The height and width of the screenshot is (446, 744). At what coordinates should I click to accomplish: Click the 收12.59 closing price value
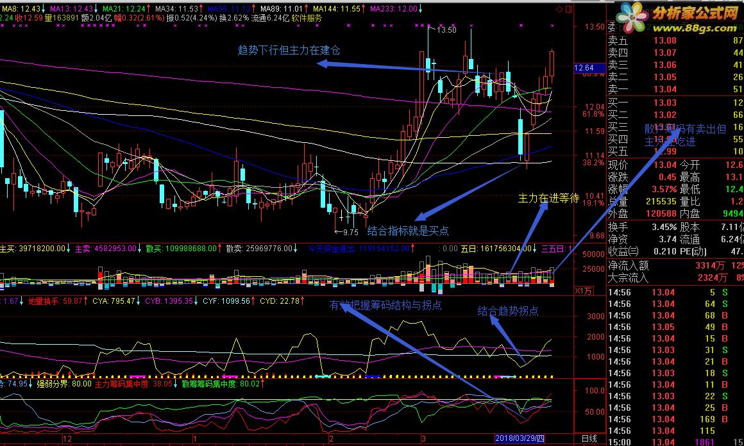(x=29, y=18)
